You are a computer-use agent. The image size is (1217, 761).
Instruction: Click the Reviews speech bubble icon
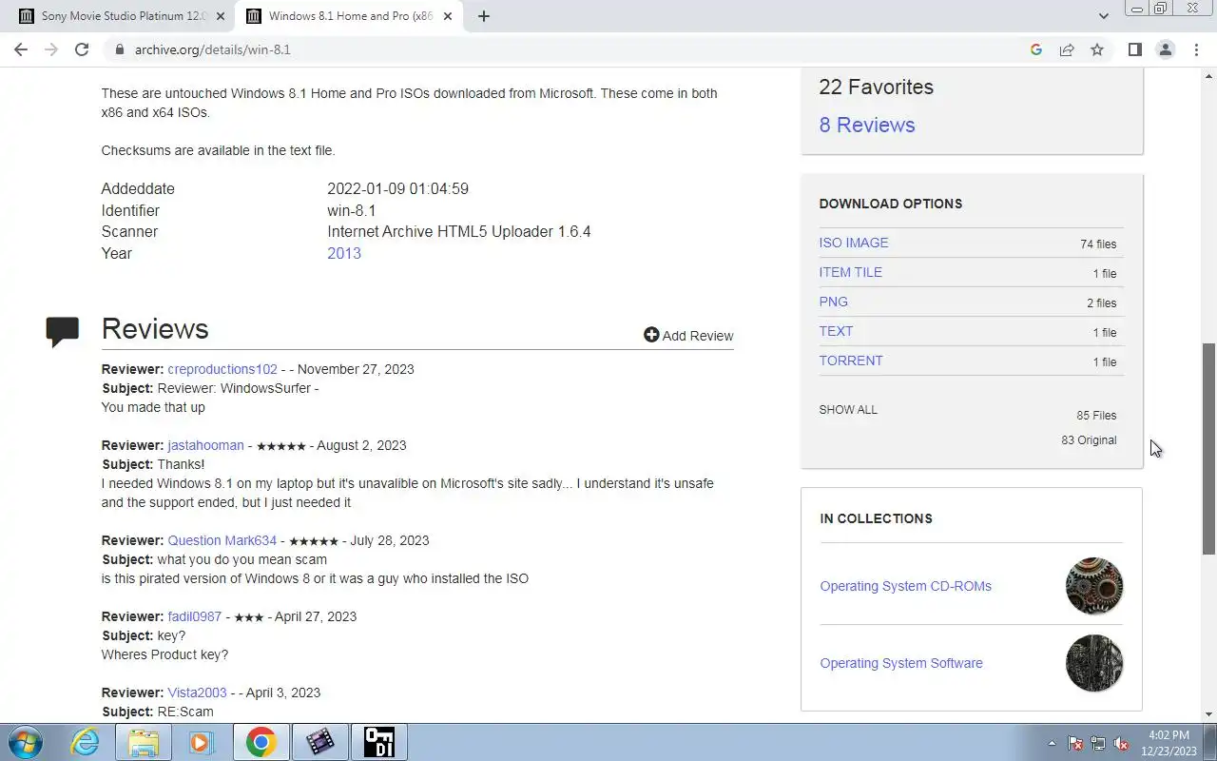click(x=63, y=331)
